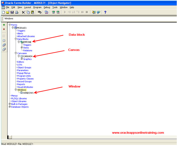Click the Compile Module toolbar icon
Image resolution: width=177 pixels, height=146 pixels.
click(47, 12)
